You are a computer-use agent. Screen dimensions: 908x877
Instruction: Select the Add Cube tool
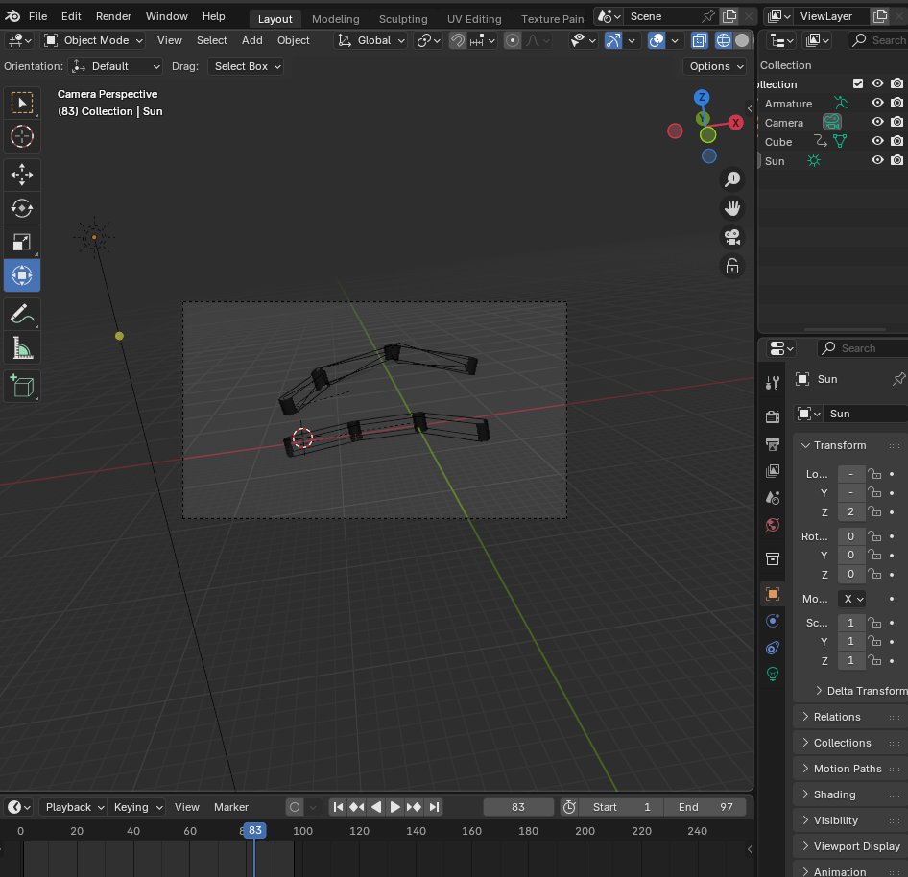(22, 386)
